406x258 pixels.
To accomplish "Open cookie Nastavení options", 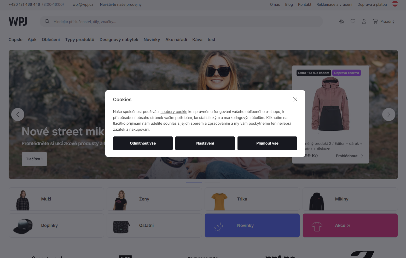I will [x=205, y=143].
